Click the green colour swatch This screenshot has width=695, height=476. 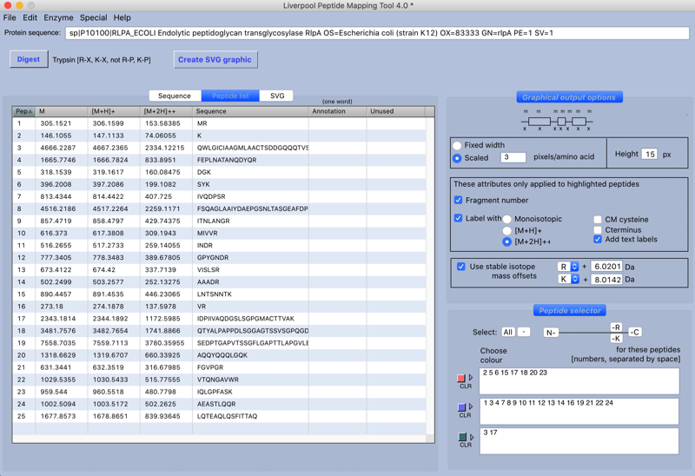tap(461, 438)
